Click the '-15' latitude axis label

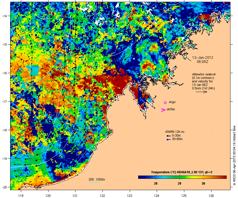pos(4,45)
